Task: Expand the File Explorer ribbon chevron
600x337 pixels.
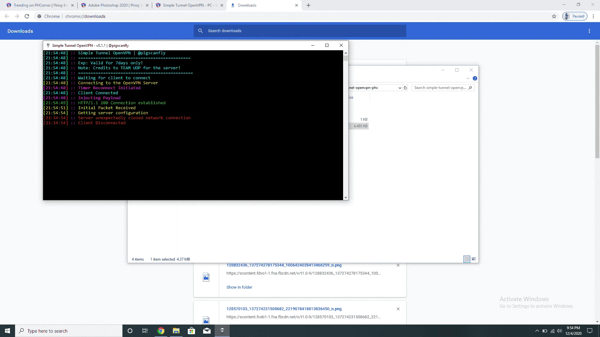Action: [468, 78]
